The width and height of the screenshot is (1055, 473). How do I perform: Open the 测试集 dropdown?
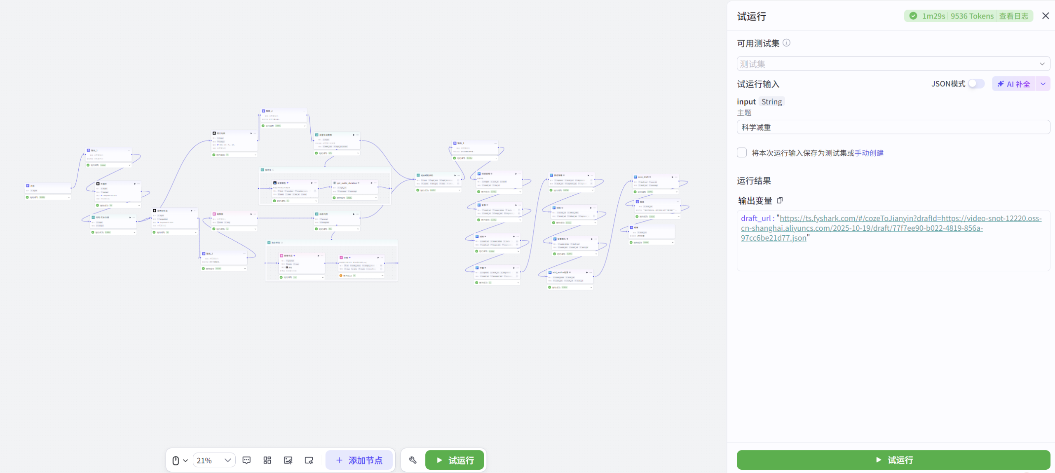893,64
